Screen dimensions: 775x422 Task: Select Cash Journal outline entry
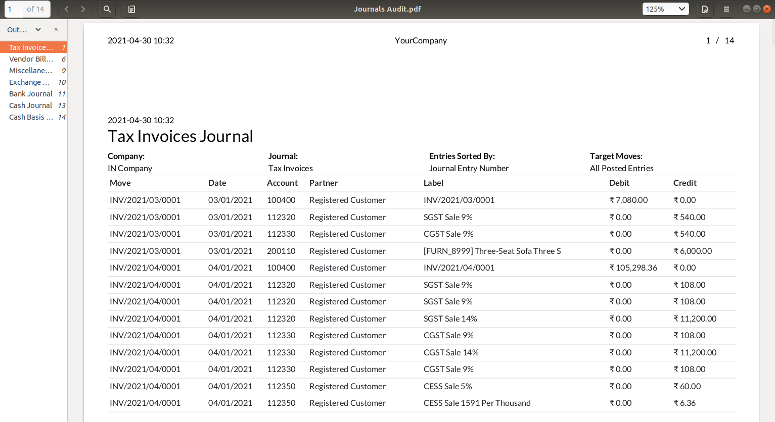[31, 105]
